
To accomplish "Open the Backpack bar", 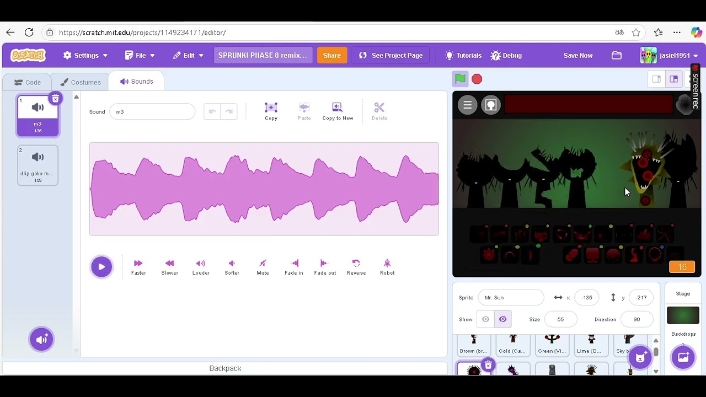I will pos(225,368).
